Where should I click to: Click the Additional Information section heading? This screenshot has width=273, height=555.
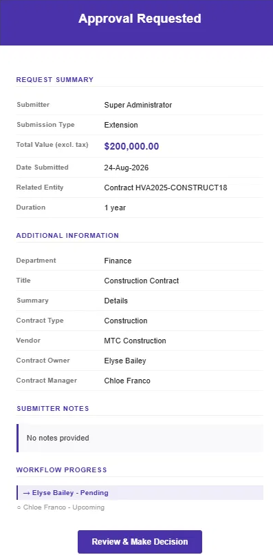click(x=67, y=235)
